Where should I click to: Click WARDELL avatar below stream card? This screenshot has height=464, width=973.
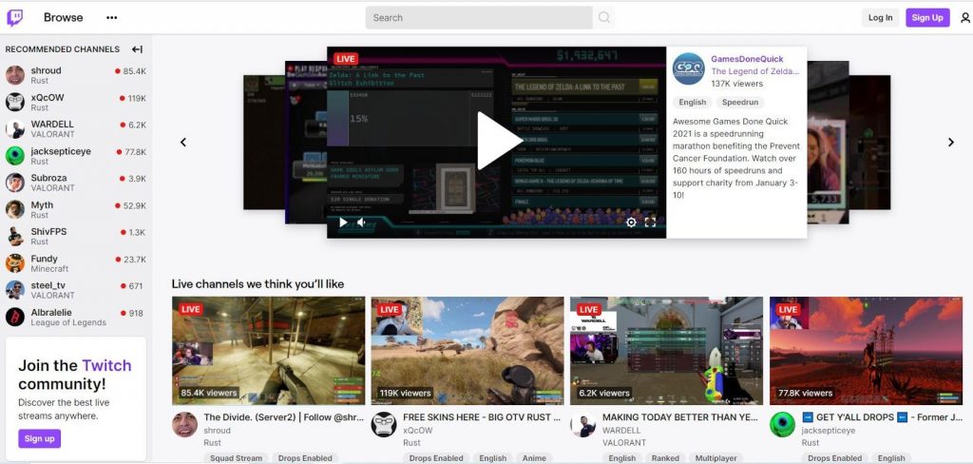582,424
